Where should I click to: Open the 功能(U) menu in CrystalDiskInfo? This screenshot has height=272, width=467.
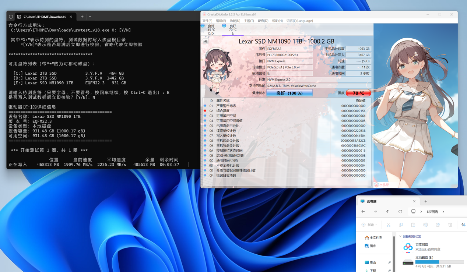click(235, 21)
